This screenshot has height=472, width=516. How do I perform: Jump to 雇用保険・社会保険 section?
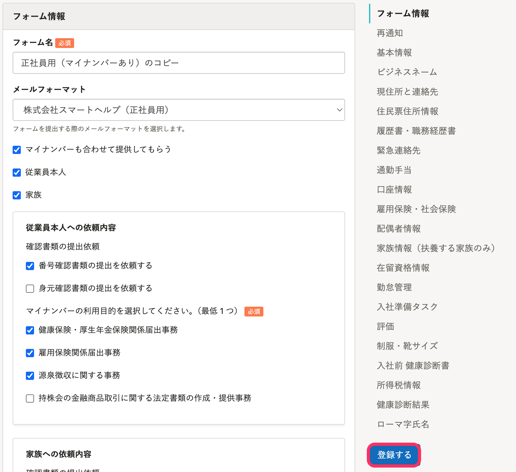point(416,209)
